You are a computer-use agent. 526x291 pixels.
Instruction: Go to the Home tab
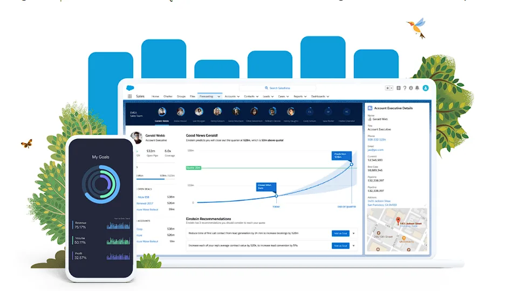coord(155,96)
